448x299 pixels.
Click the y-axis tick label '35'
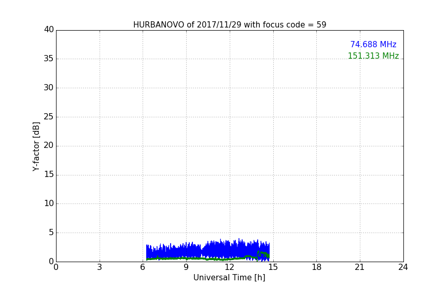(x=49, y=59)
